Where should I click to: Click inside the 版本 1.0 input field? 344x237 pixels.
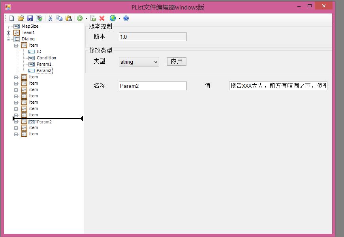pyautogui.click(x=152, y=36)
